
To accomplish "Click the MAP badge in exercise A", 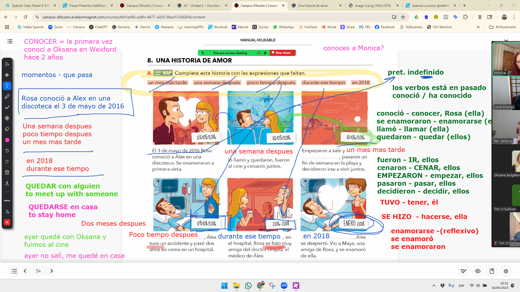I will click(x=163, y=73).
